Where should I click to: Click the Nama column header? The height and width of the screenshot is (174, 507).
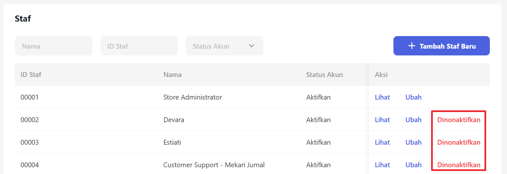172,75
